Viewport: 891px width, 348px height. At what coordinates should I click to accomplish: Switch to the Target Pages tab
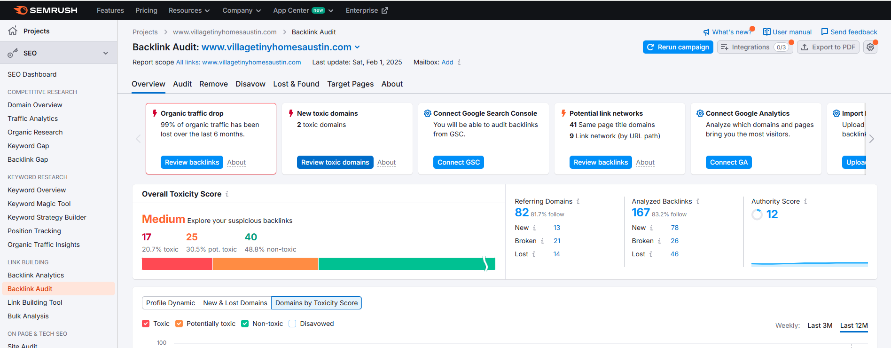tap(351, 84)
